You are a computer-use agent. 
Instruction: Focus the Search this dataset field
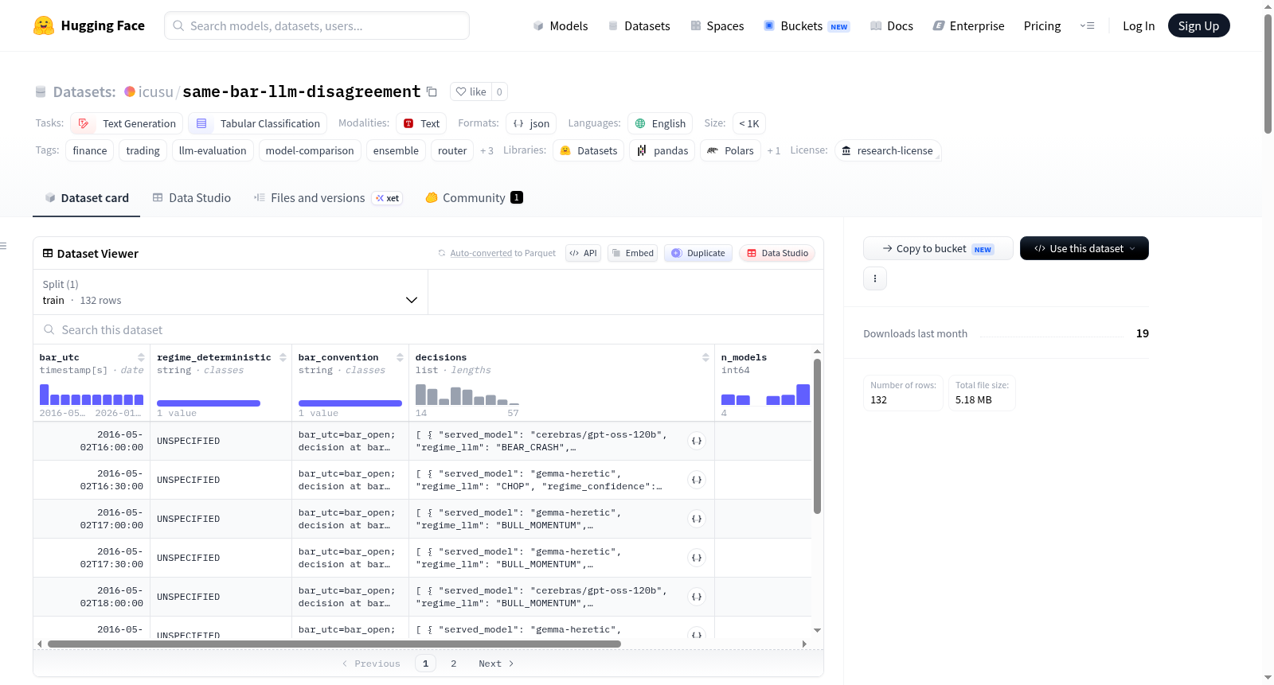point(428,329)
